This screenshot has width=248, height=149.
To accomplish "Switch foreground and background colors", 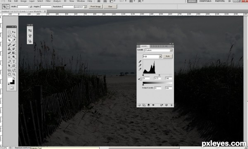I will click(14, 78).
